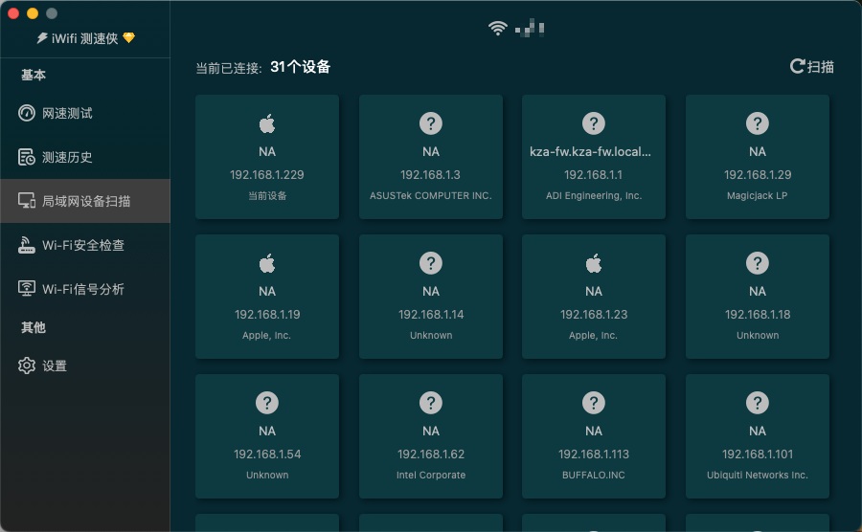Click the question mark icon for 192.168.1.29
This screenshot has width=862, height=532.
758,123
